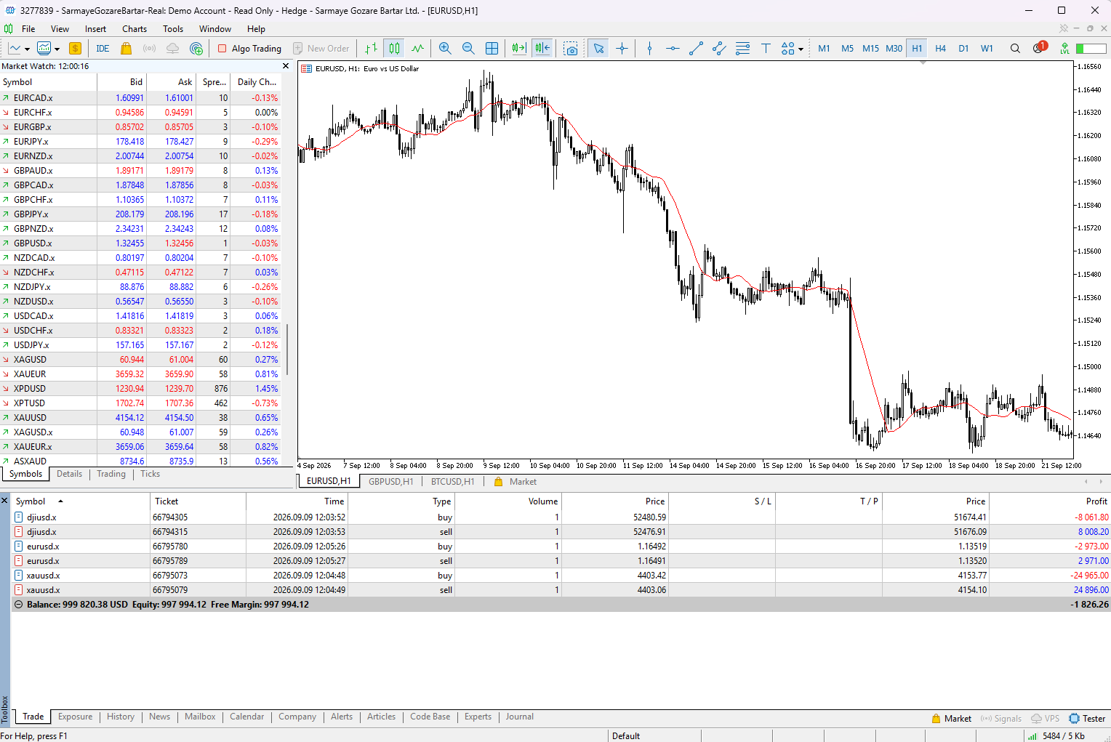This screenshot has width=1111, height=742.
Task: Open the Charts menu
Action: 135,29
